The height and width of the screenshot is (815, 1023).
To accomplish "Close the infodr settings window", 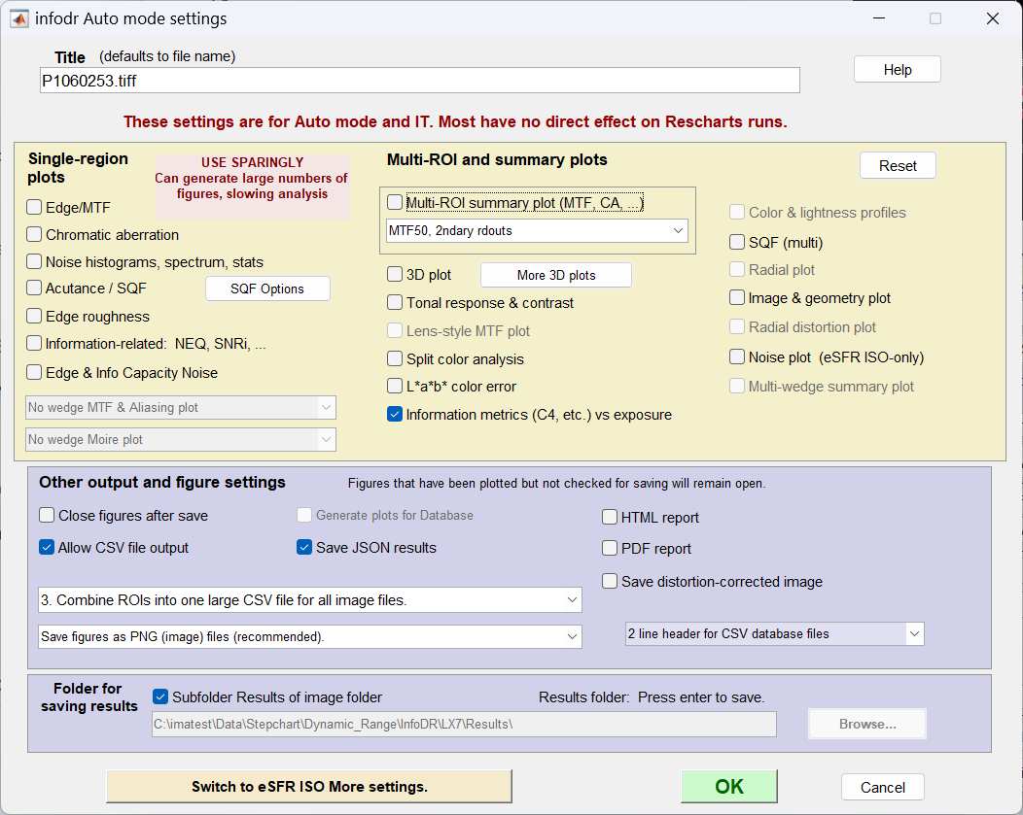I will pos(992,18).
